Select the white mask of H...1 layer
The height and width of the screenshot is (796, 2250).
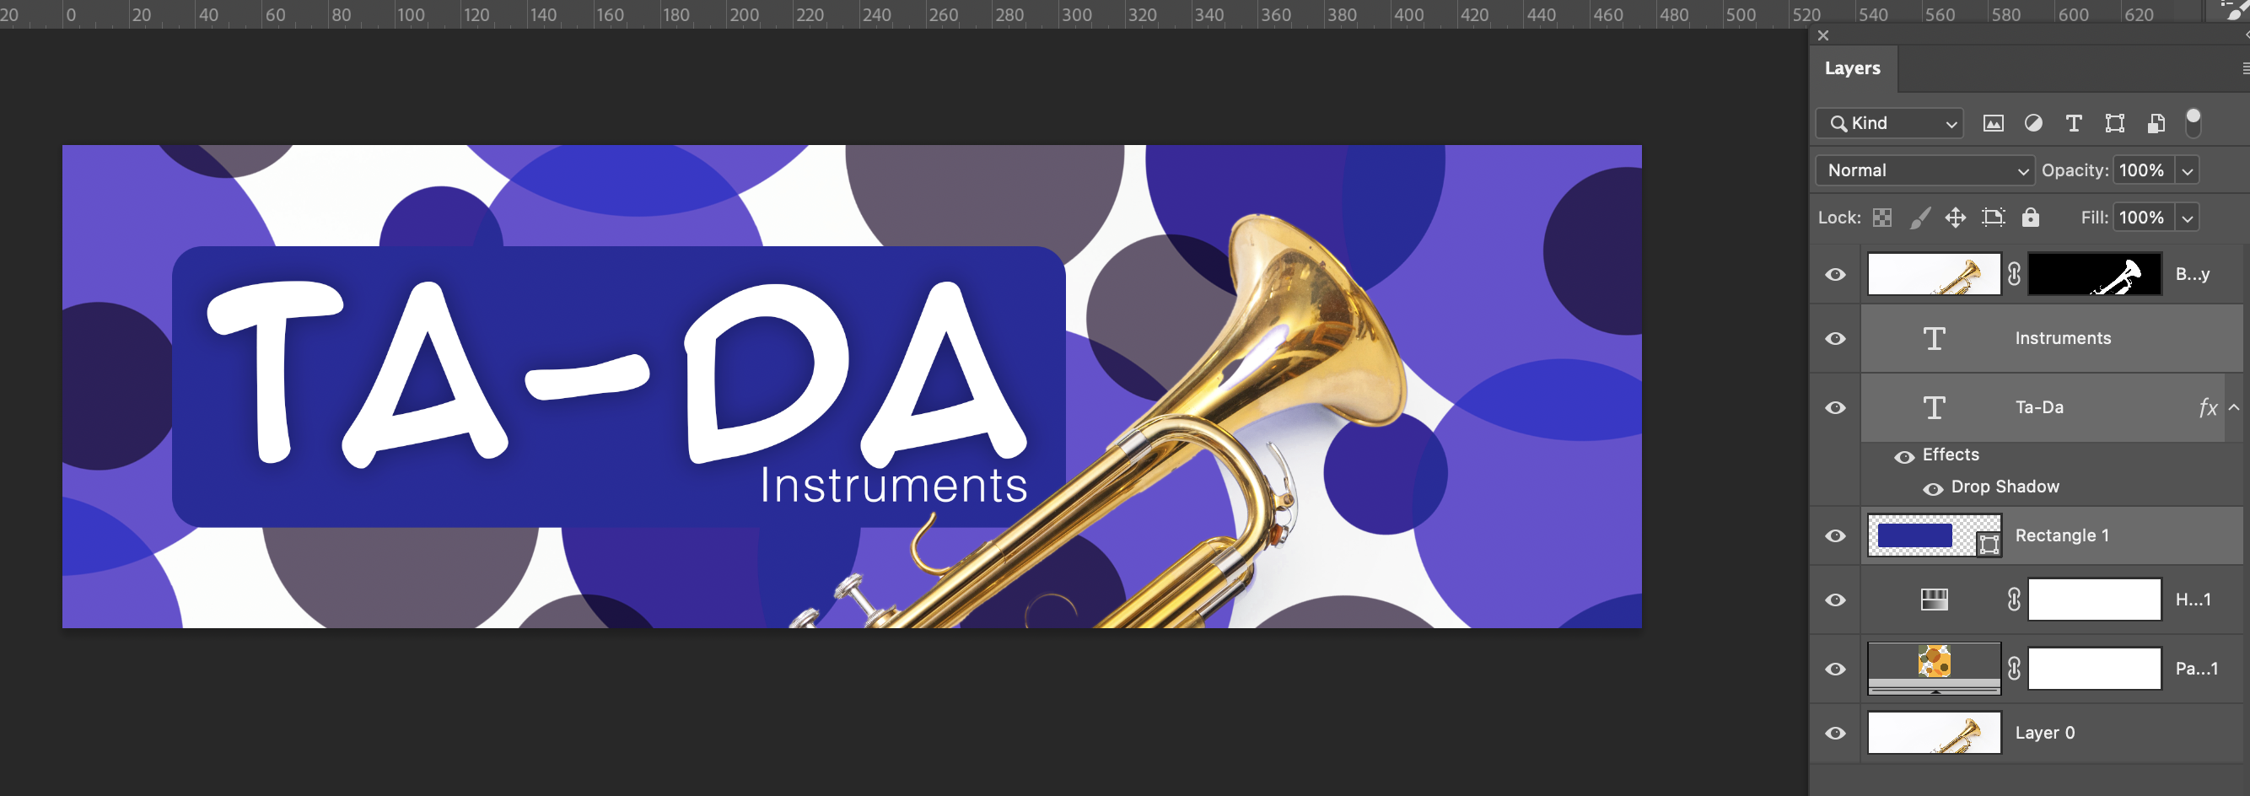click(x=2095, y=600)
